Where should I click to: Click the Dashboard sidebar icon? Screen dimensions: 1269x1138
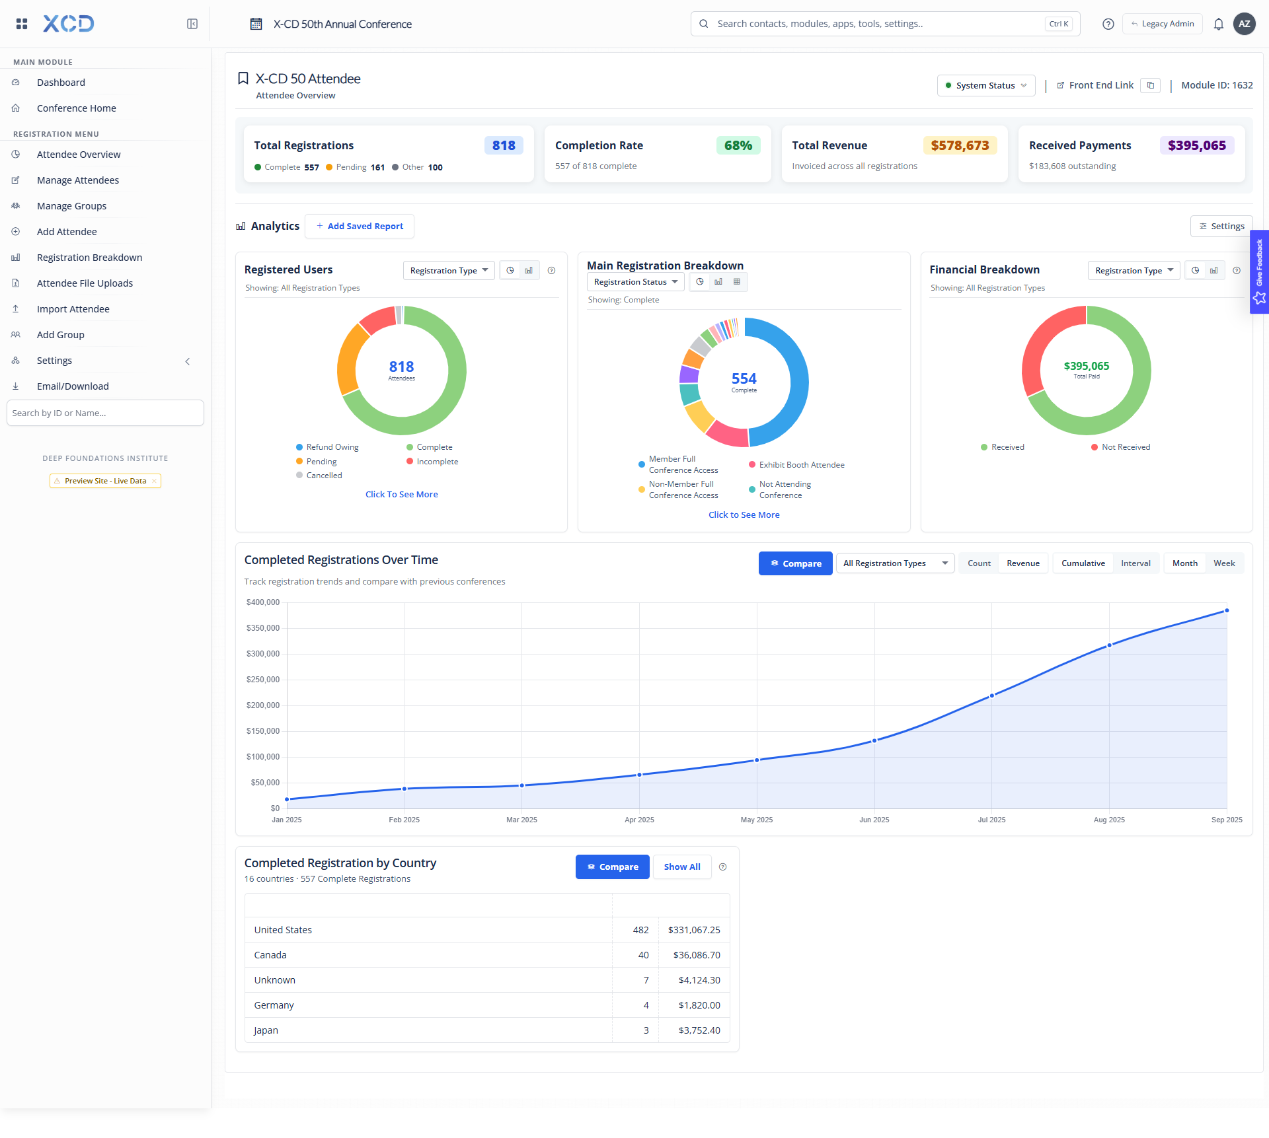pos(16,83)
